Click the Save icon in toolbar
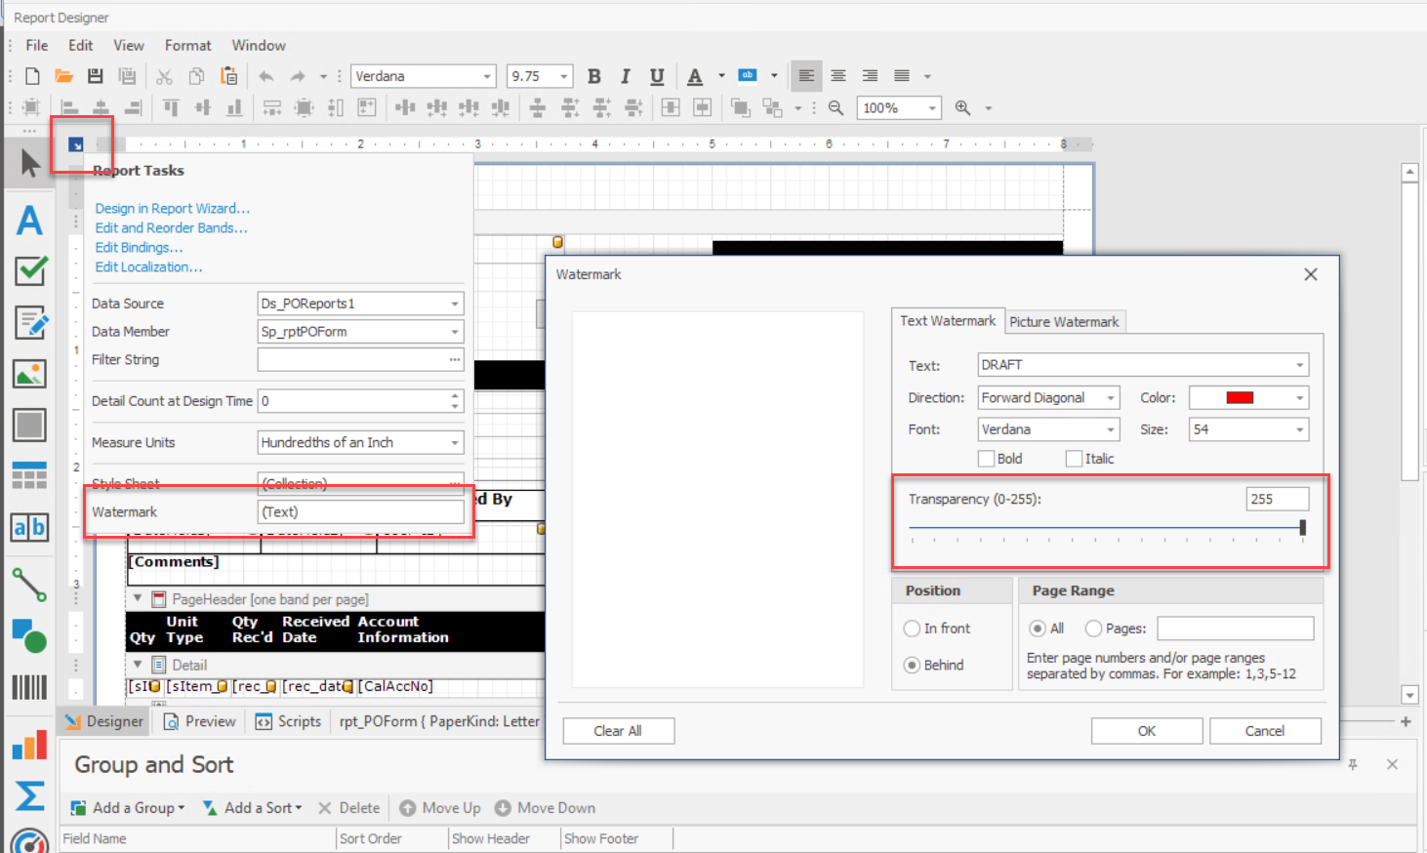 pos(95,76)
